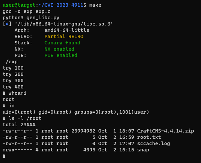Click the 'Stack:' label
This screenshot has height=163, width=201.
[23, 43]
